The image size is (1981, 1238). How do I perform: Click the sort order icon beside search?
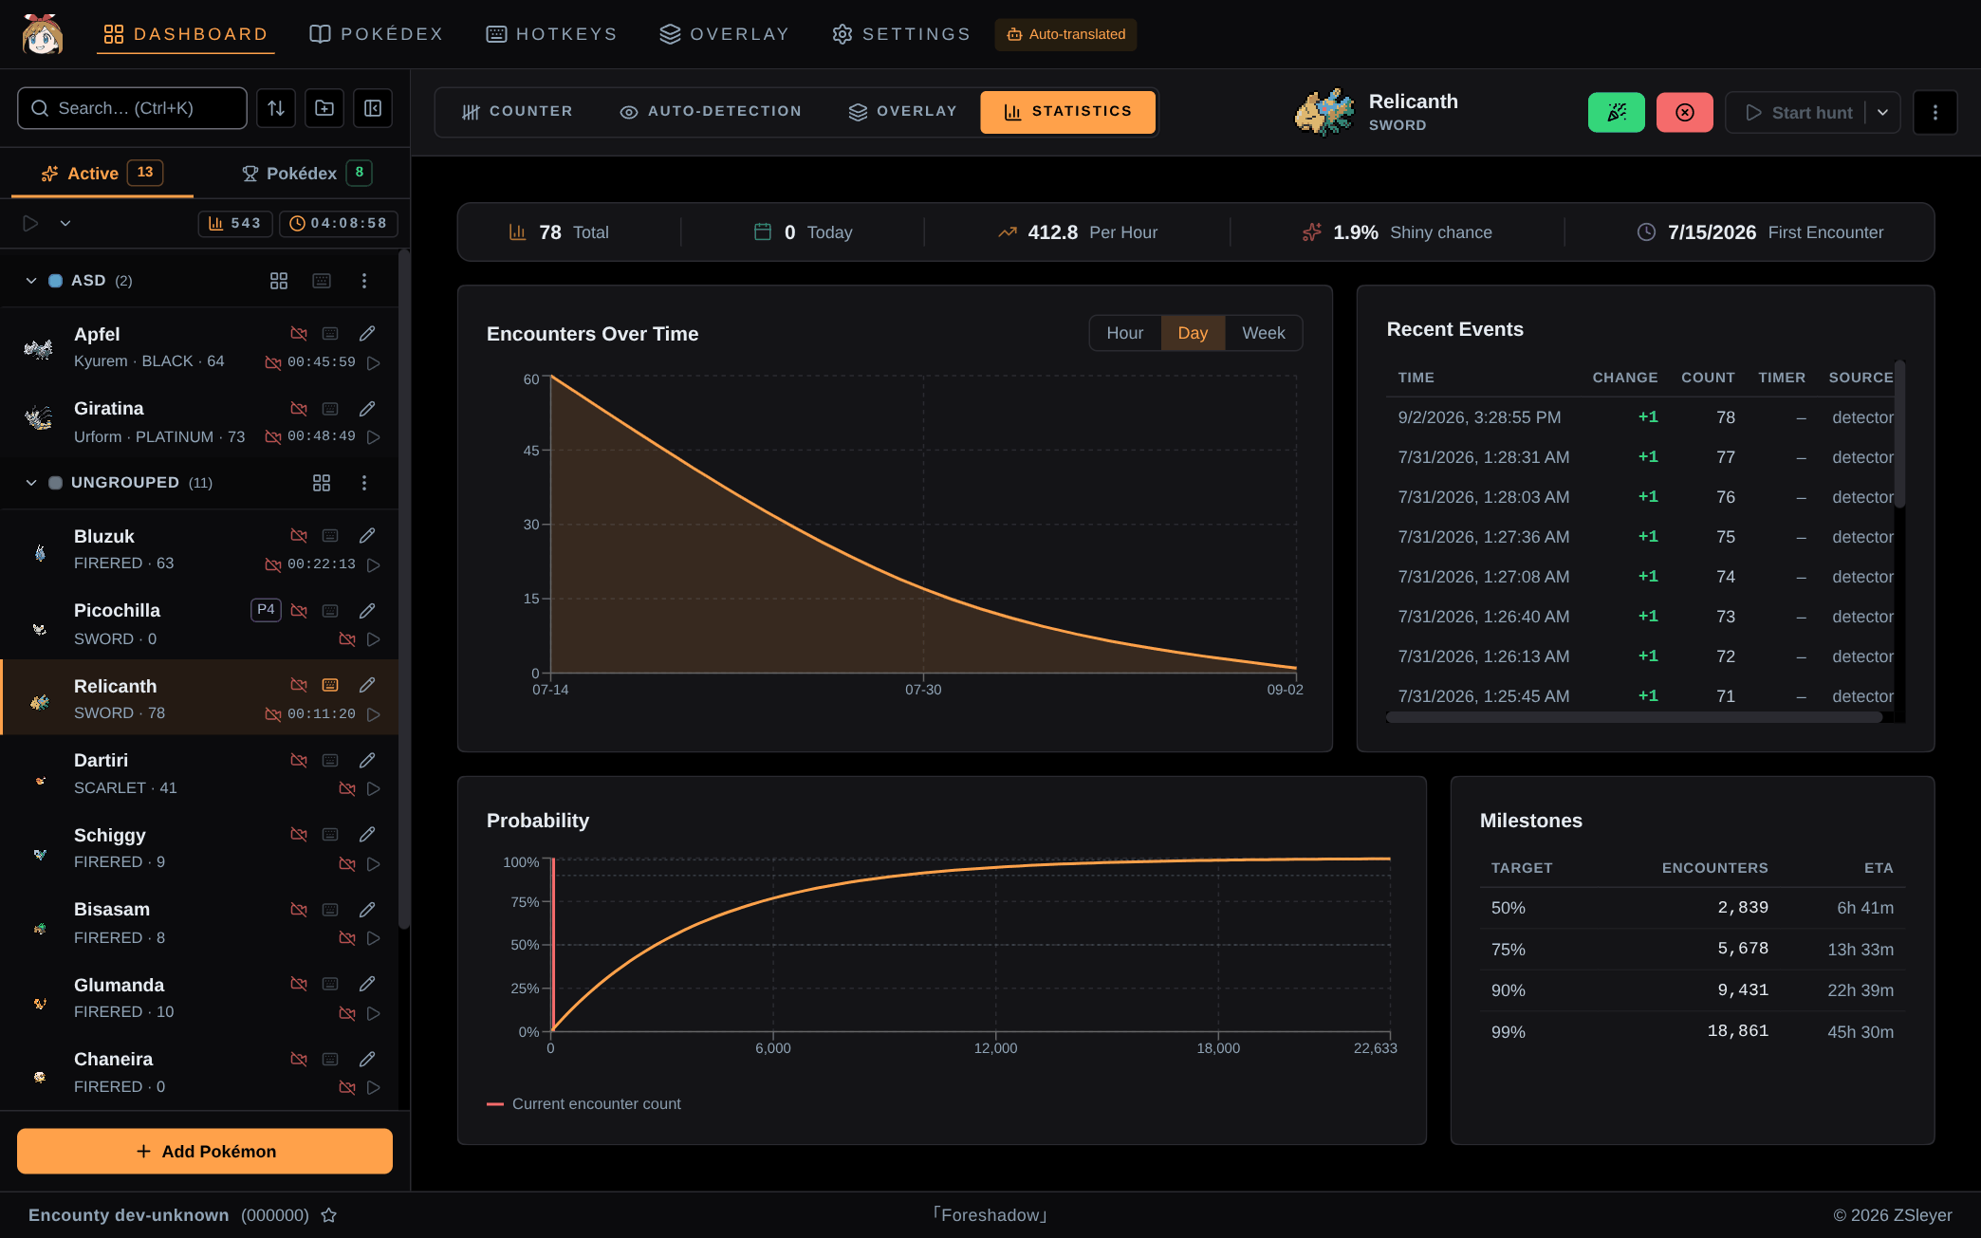tap(276, 108)
